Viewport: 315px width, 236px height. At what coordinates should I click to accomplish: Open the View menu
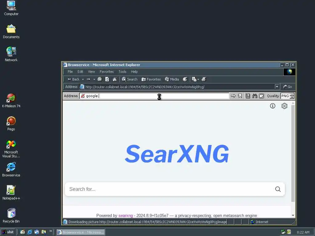pos(91,72)
